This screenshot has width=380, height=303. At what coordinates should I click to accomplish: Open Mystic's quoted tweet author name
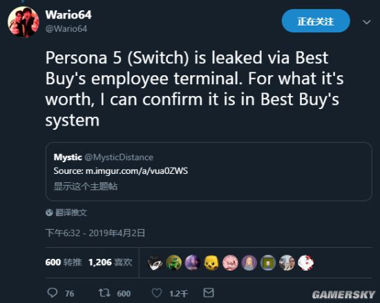(x=68, y=157)
